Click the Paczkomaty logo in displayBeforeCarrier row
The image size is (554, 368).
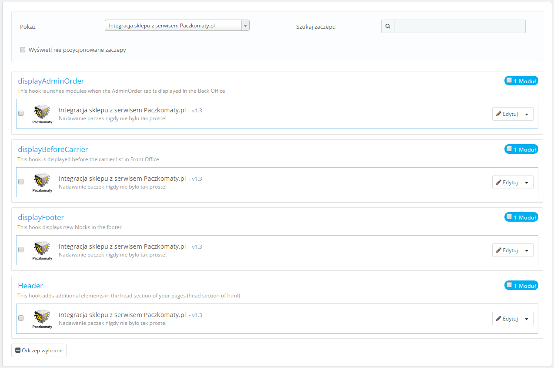click(42, 182)
